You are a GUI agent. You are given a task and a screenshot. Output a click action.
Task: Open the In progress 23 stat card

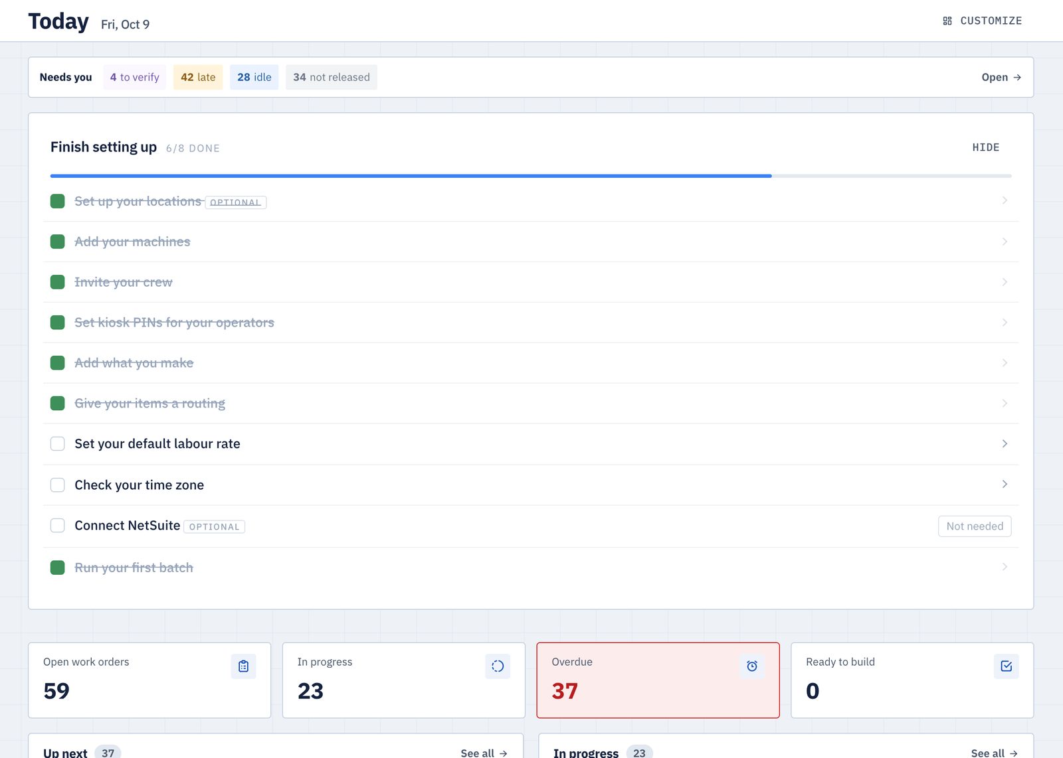[x=404, y=680]
